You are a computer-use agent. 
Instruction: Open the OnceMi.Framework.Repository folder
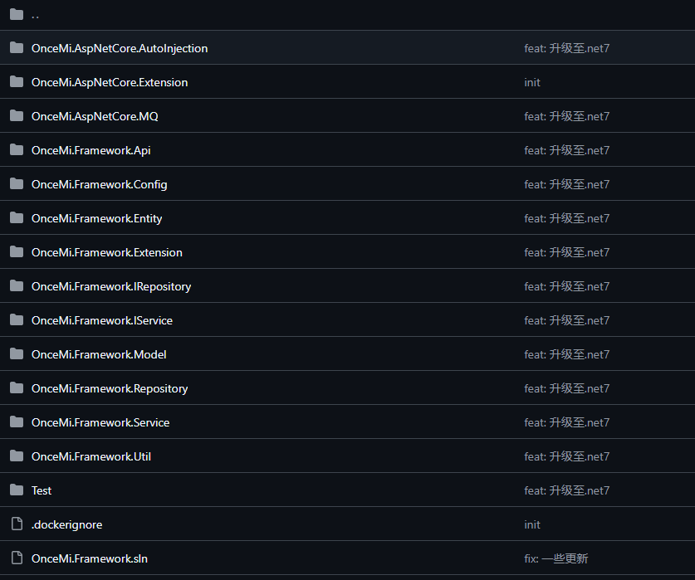(110, 388)
